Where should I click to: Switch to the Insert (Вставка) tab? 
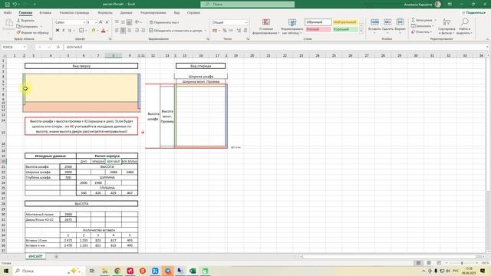pyautogui.click(x=45, y=13)
